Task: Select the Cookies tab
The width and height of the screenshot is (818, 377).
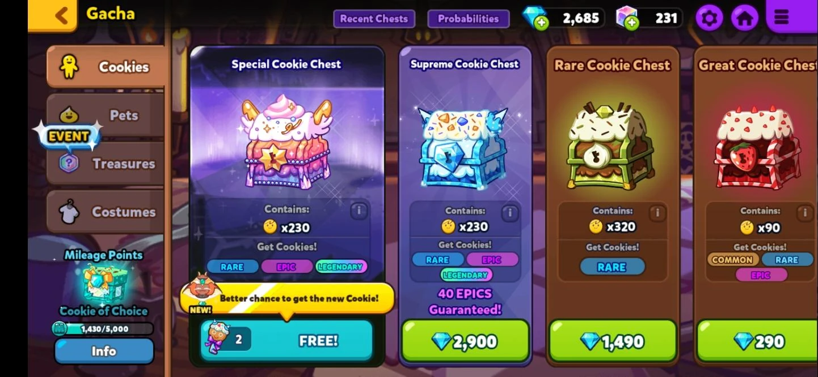Action: 107,67
